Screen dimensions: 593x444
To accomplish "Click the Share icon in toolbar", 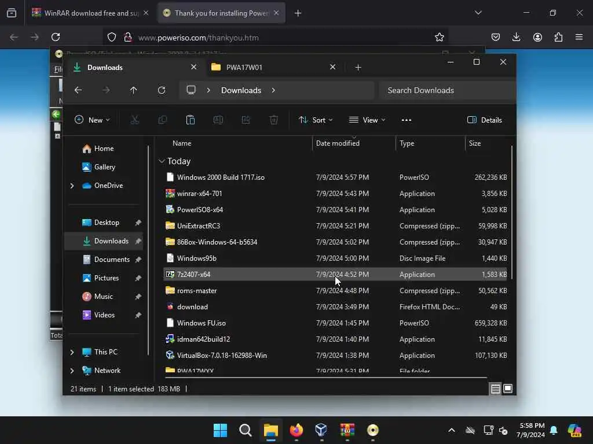I will pos(246,120).
